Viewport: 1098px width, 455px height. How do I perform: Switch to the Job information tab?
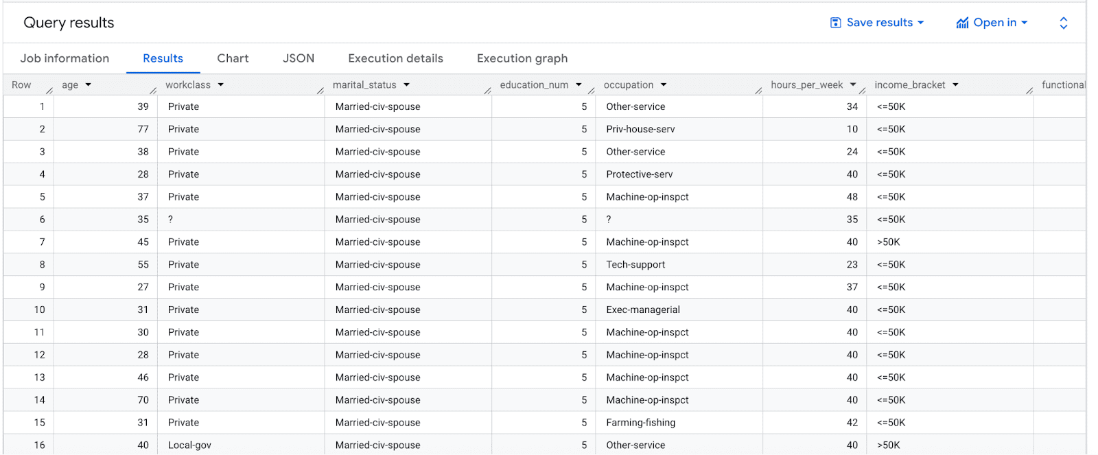pos(65,58)
